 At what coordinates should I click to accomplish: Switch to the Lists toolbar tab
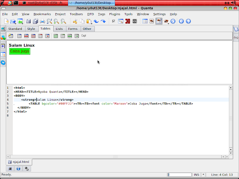pyautogui.click(x=59, y=29)
